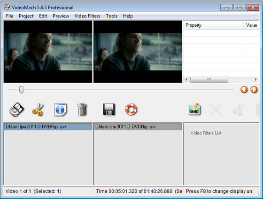Maximize the VideoMach window
This screenshot has width=263, height=199.
tap(240, 8)
